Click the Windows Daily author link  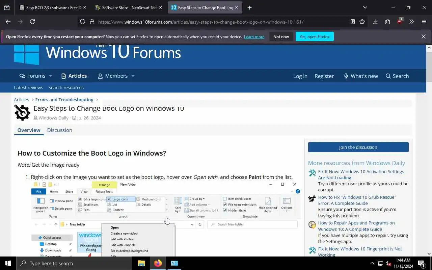(53, 118)
